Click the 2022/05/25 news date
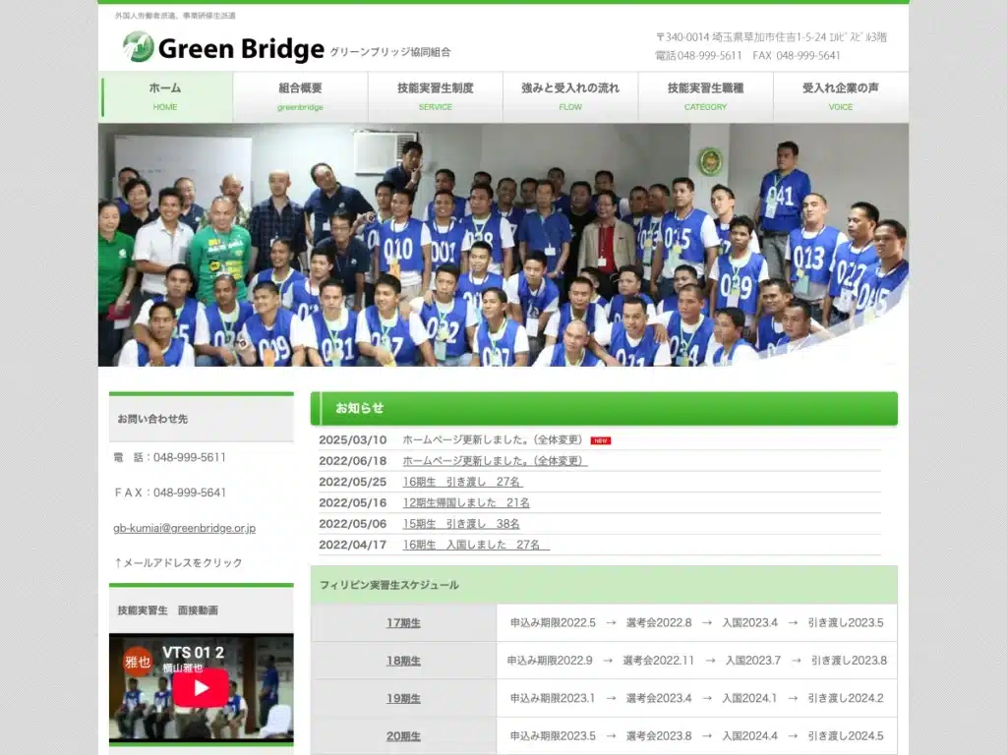This screenshot has height=755, width=1007. click(353, 482)
